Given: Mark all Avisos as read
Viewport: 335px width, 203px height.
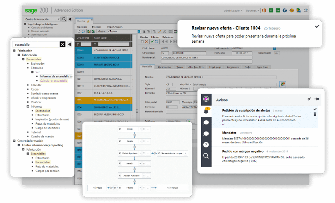Looking at the screenshot, I should coord(309,99).
